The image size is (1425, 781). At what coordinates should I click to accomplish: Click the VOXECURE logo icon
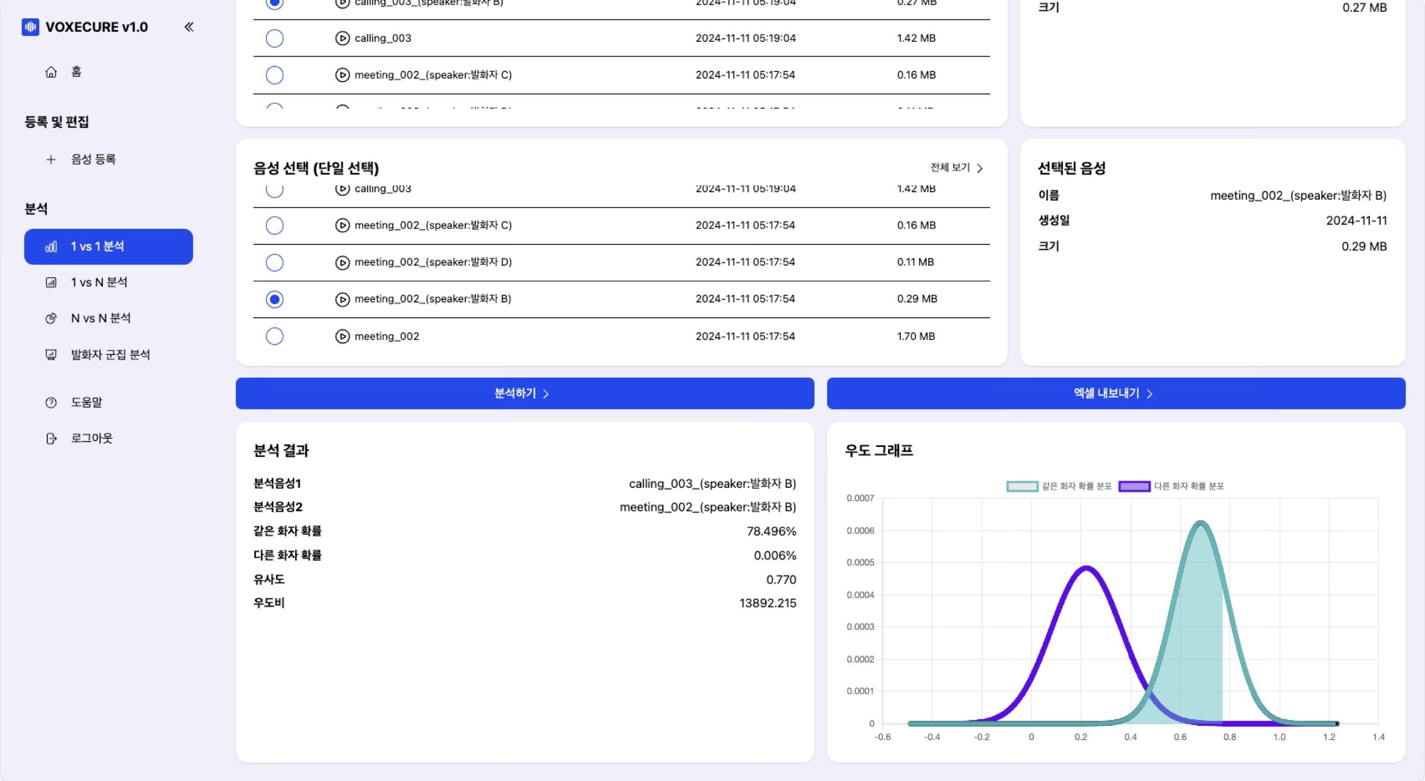[x=31, y=27]
